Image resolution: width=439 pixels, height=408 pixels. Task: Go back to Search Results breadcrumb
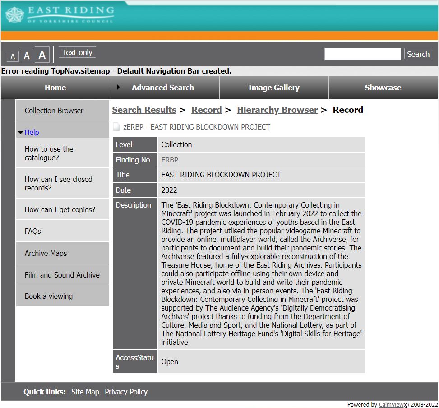(144, 110)
